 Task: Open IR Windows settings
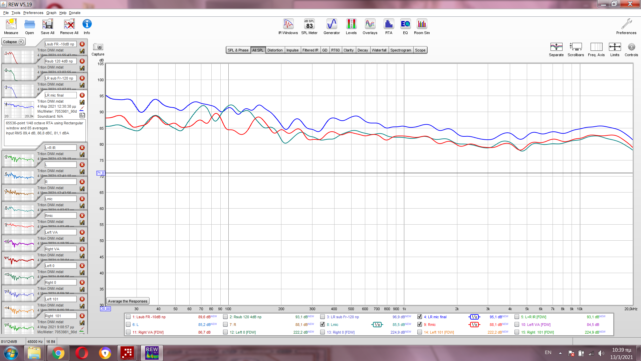(x=288, y=26)
